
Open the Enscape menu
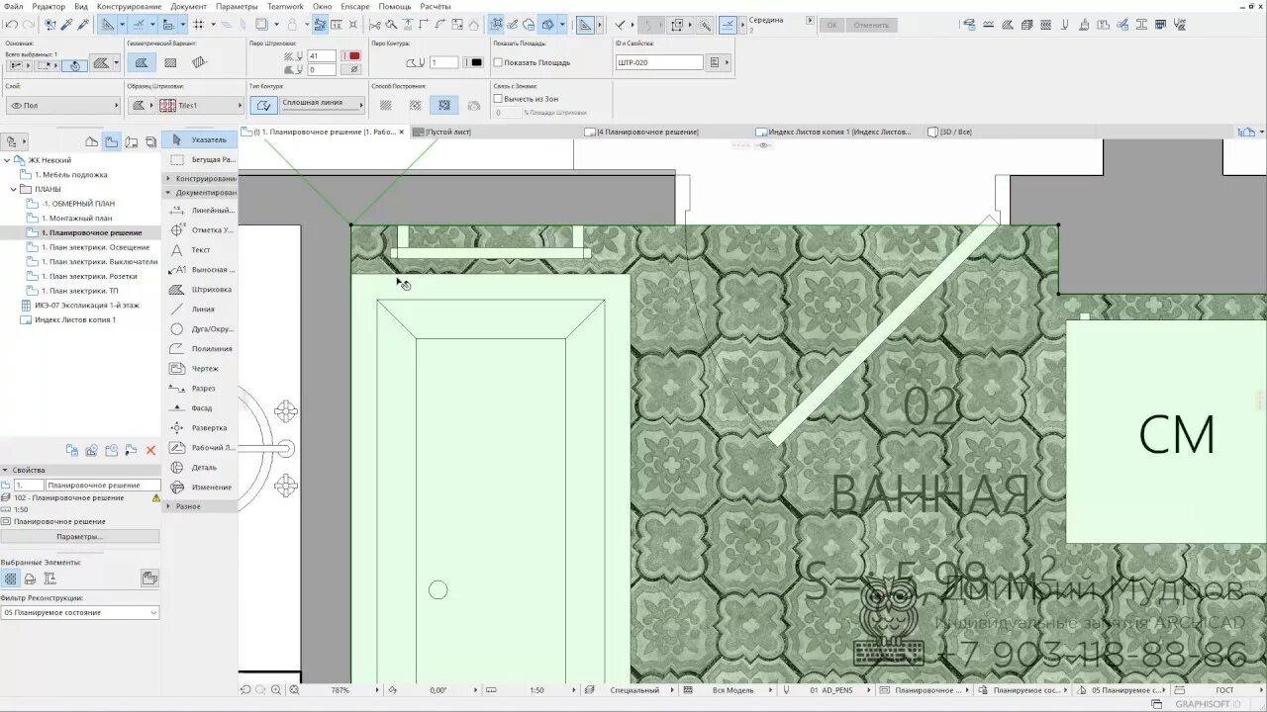point(355,6)
